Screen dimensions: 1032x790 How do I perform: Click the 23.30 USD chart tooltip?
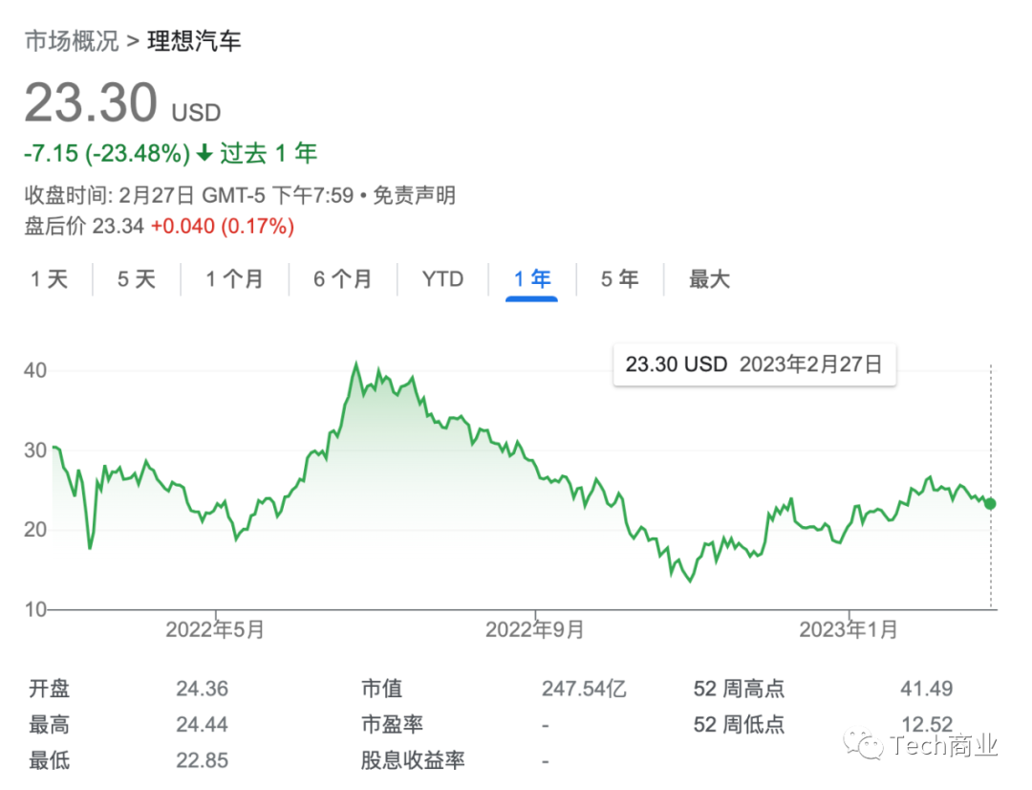(x=754, y=364)
